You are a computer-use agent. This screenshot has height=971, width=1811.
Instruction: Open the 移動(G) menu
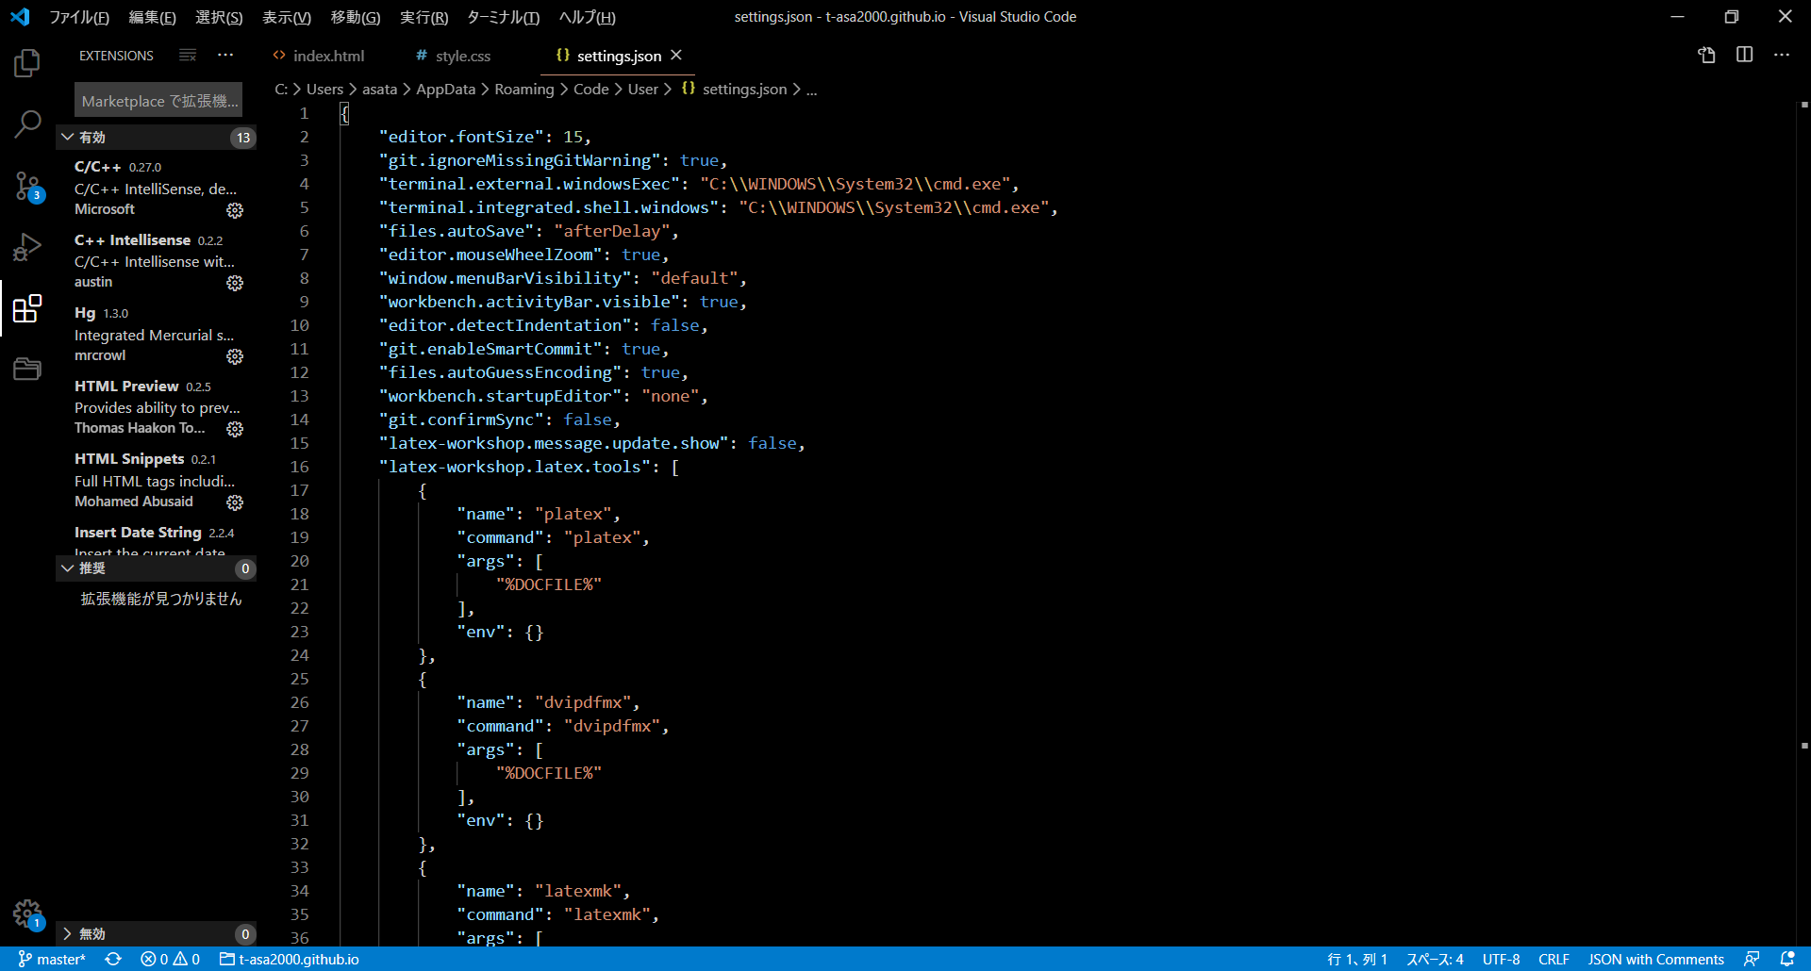pyautogui.click(x=356, y=17)
